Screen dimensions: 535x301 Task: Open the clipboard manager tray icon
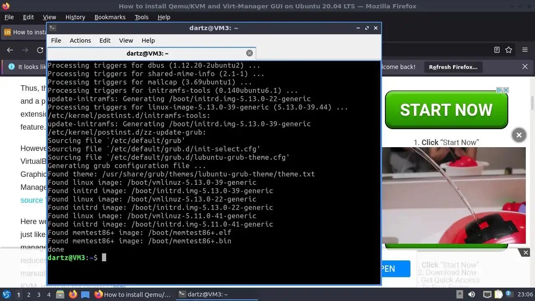pyautogui.click(x=498, y=295)
